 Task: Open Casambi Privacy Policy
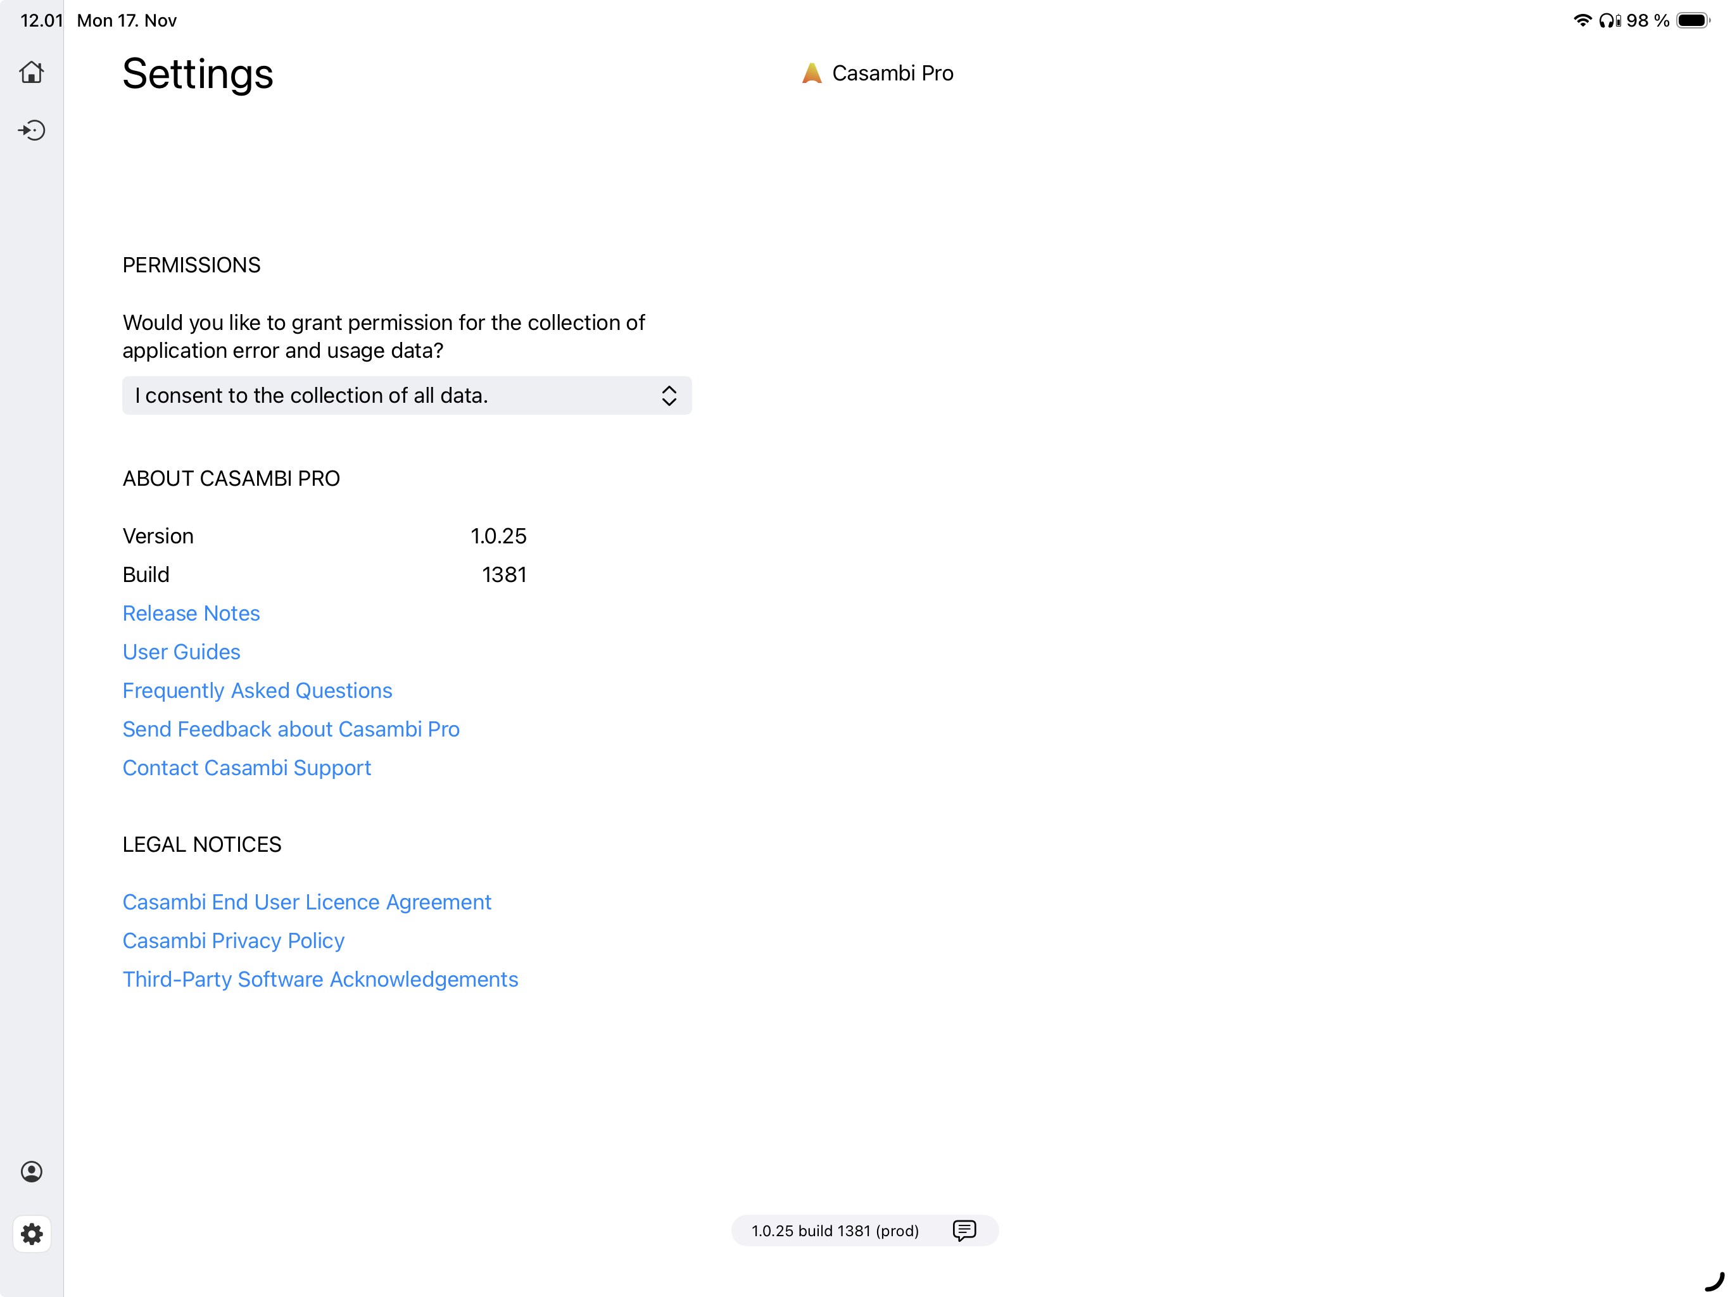click(x=233, y=941)
